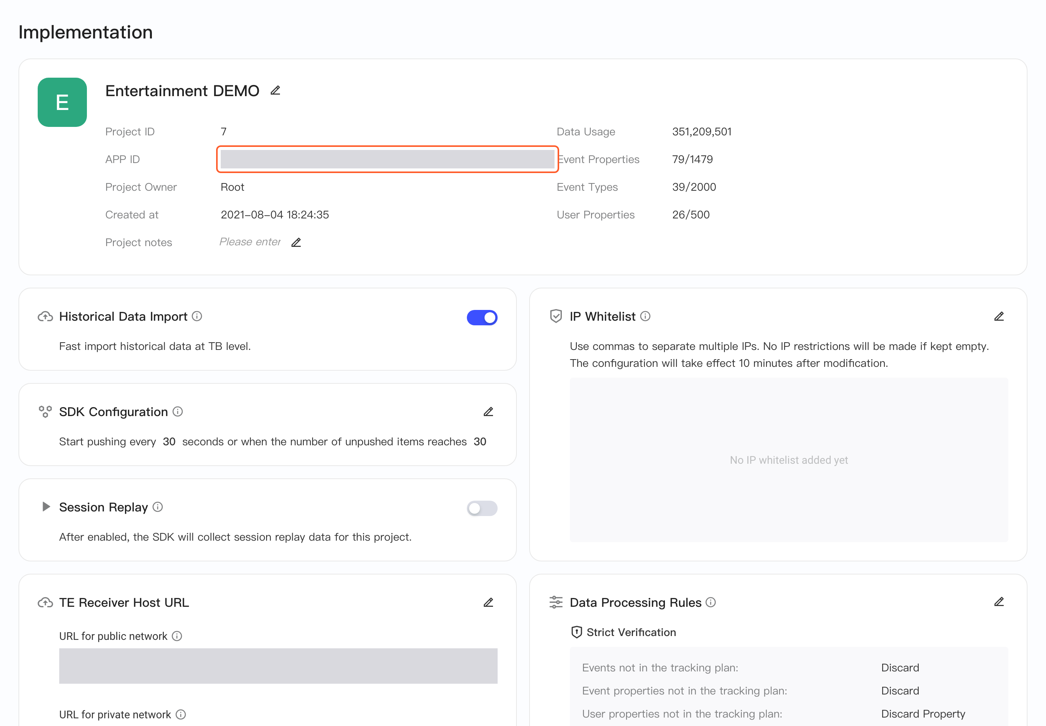Edit the Project notes field
The width and height of the screenshot is (1046, 726).
tap(296, 243)
